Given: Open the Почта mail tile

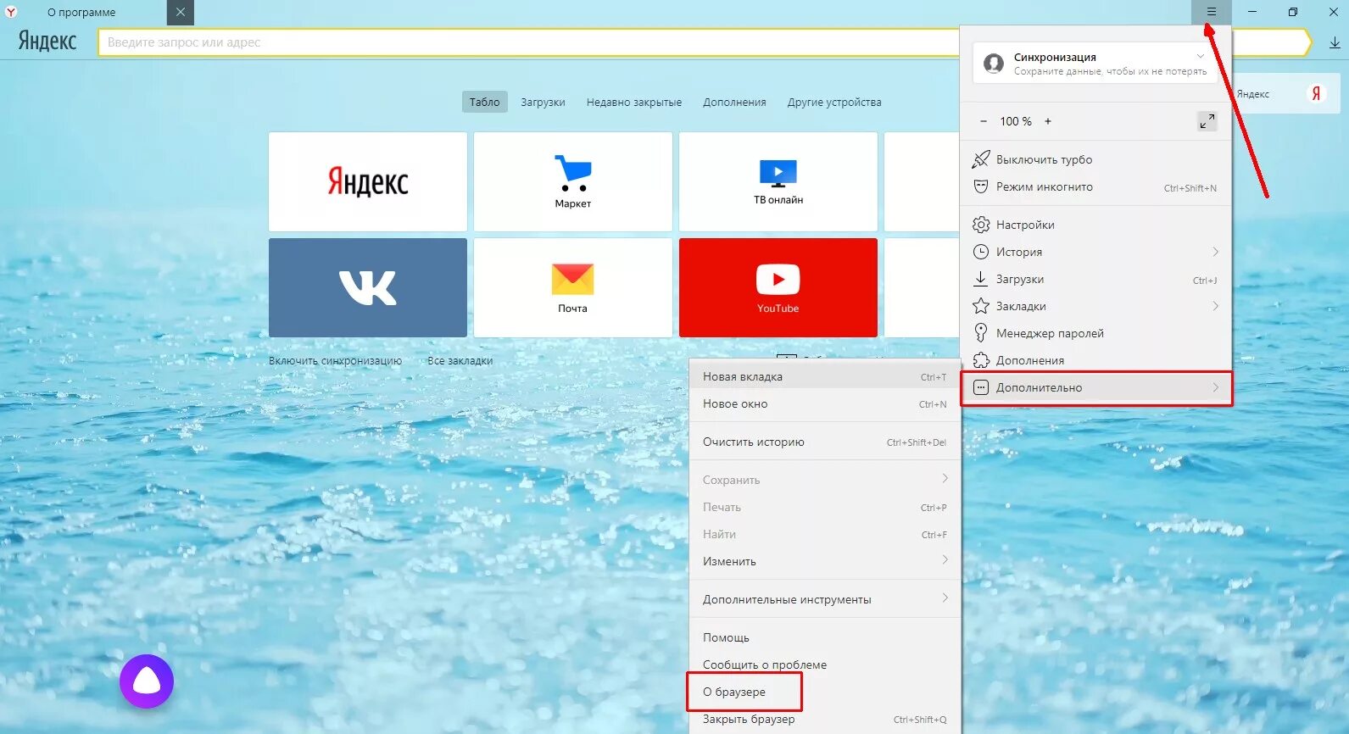Looking at the screenshot, I should 573,287.
